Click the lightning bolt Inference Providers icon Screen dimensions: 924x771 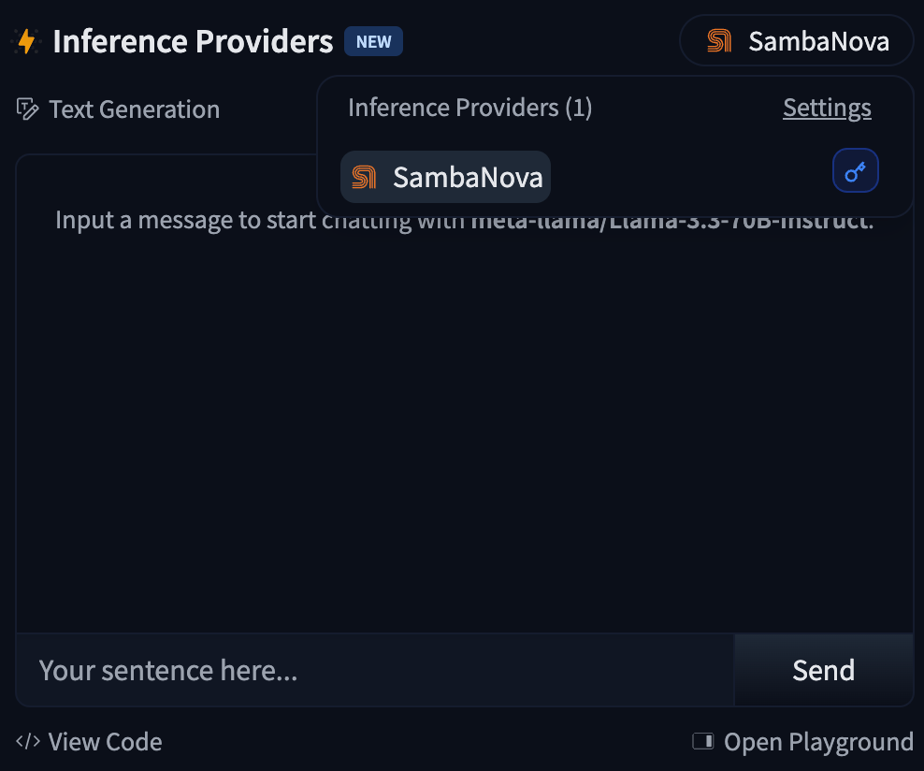pos(25,40)
